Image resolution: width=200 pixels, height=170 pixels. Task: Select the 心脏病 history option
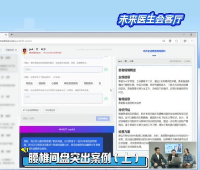pyautogui.click(x=55, y=83)
